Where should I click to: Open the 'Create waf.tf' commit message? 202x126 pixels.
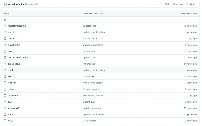point(89,121)
